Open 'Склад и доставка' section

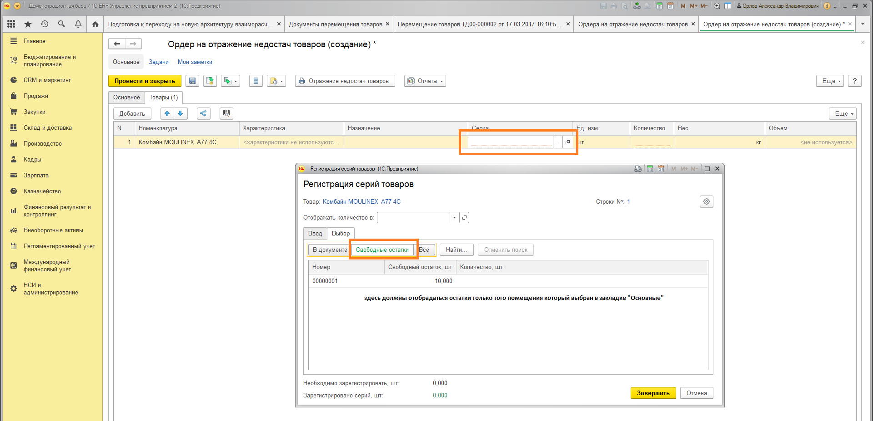(47, 128)
